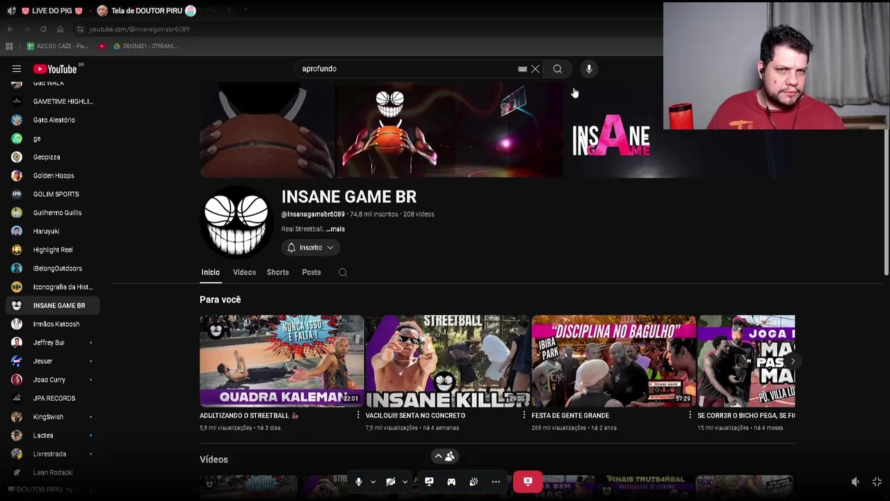Open Gato Aleatório subscription in sidebar

tap(52, 120)
